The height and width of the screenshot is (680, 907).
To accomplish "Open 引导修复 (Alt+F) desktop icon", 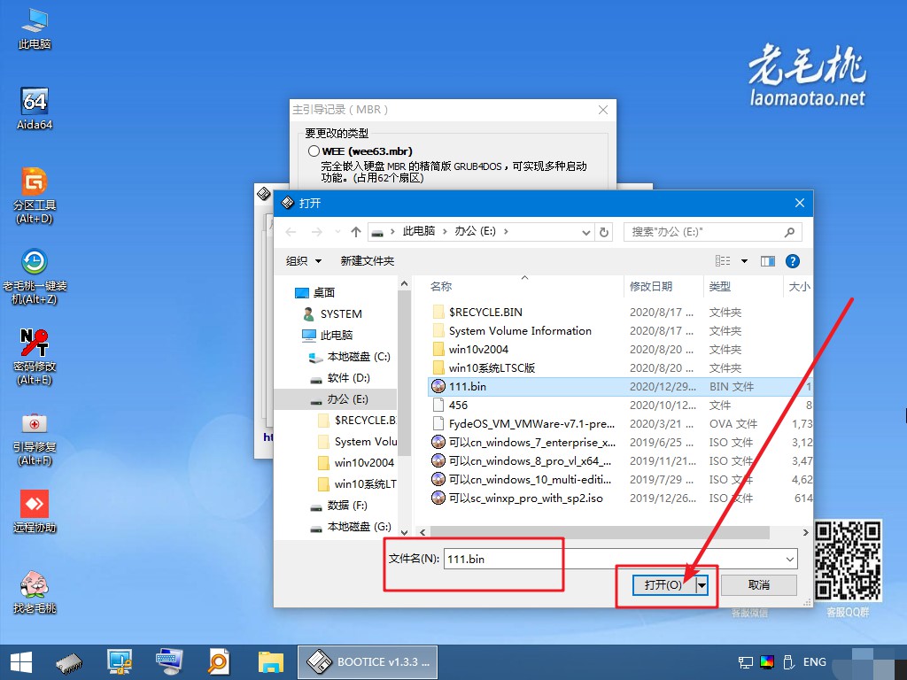I will pos(35,438).
